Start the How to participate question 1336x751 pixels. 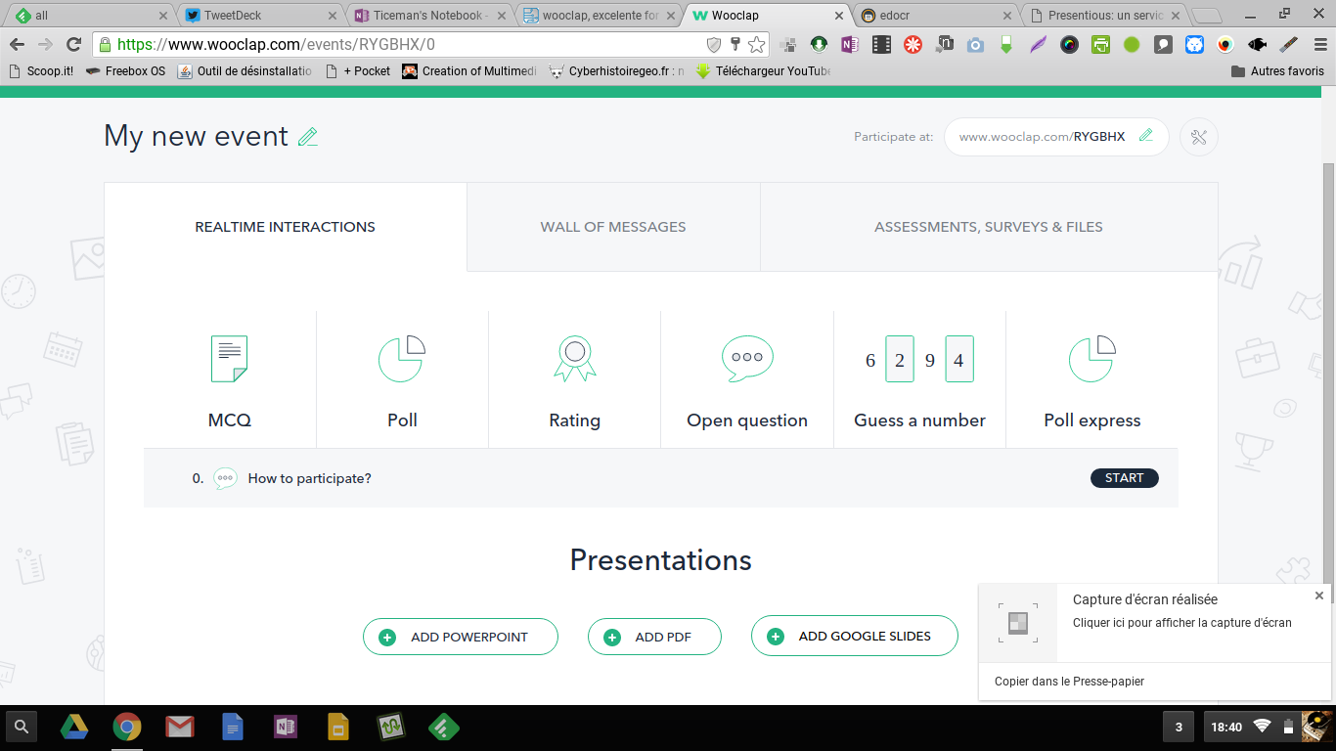pyautogui.click(x=1125, y=478)
